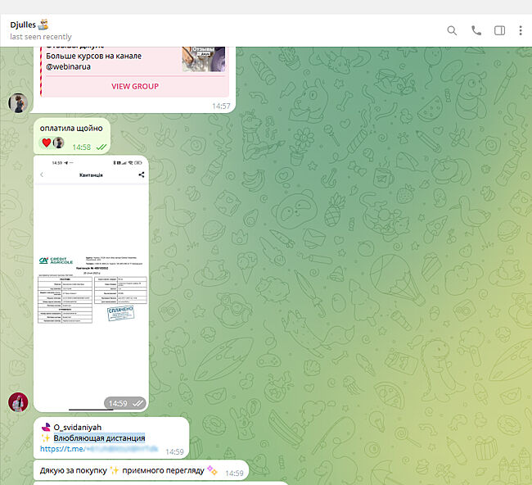532x485 pixels.
Task: Click the sender avatar beside the 14:57 message
Action: click(x=18, y=102)
